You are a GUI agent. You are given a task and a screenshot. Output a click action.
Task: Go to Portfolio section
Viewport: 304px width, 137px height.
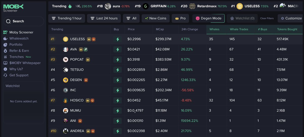point(16,45)
